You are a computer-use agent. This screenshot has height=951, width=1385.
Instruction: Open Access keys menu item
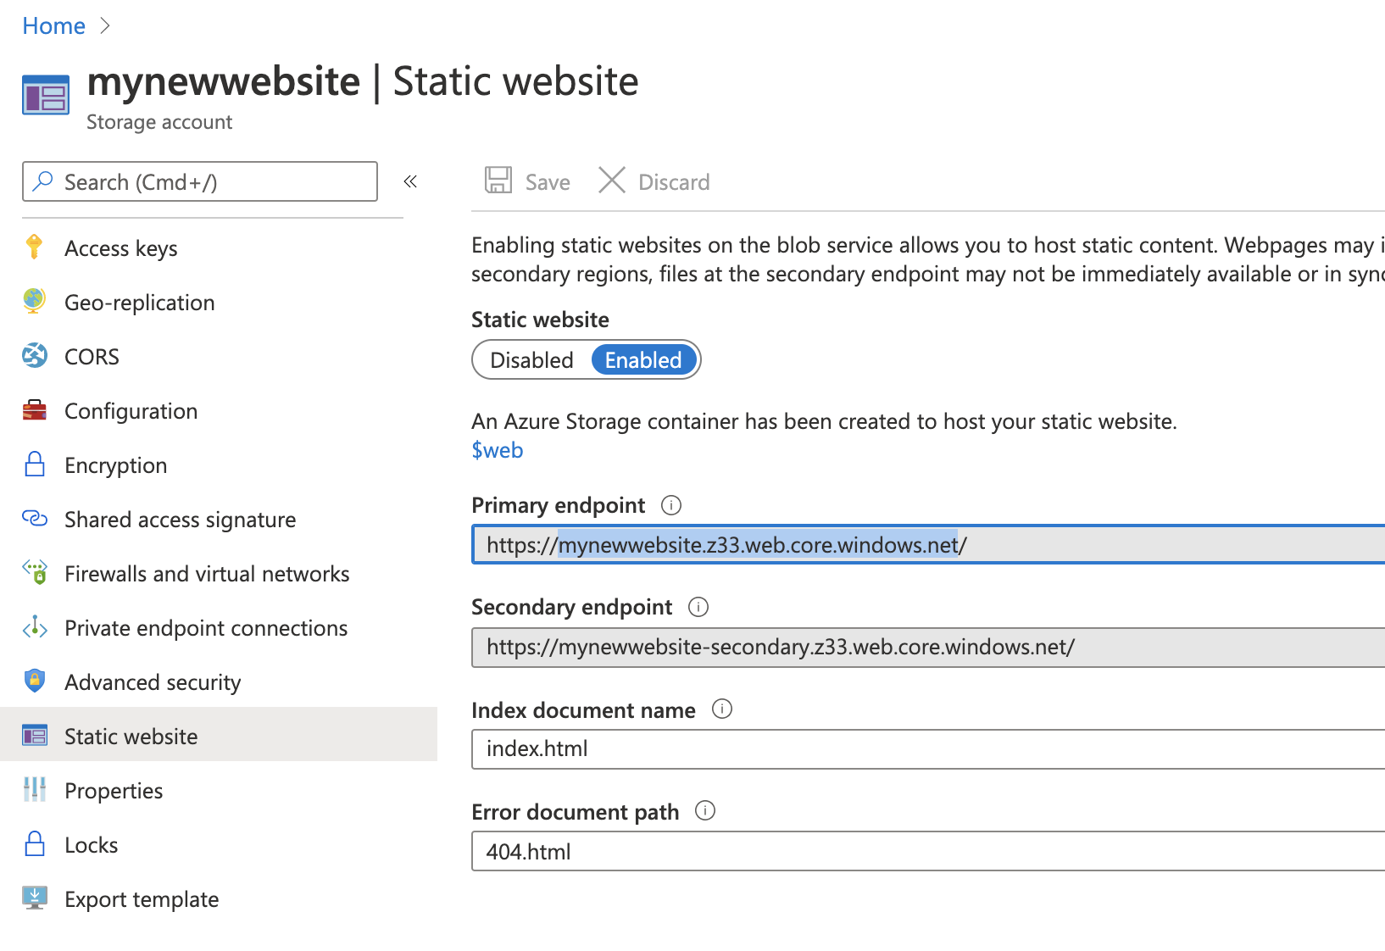click(219, 248)
